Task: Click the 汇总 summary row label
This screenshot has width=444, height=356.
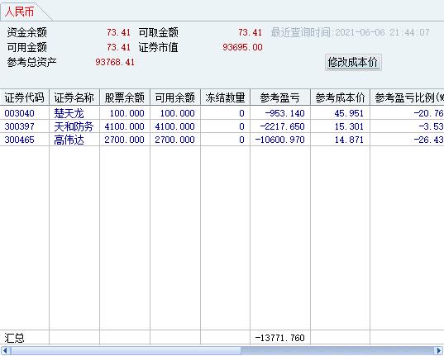Action: pos(14,338)
